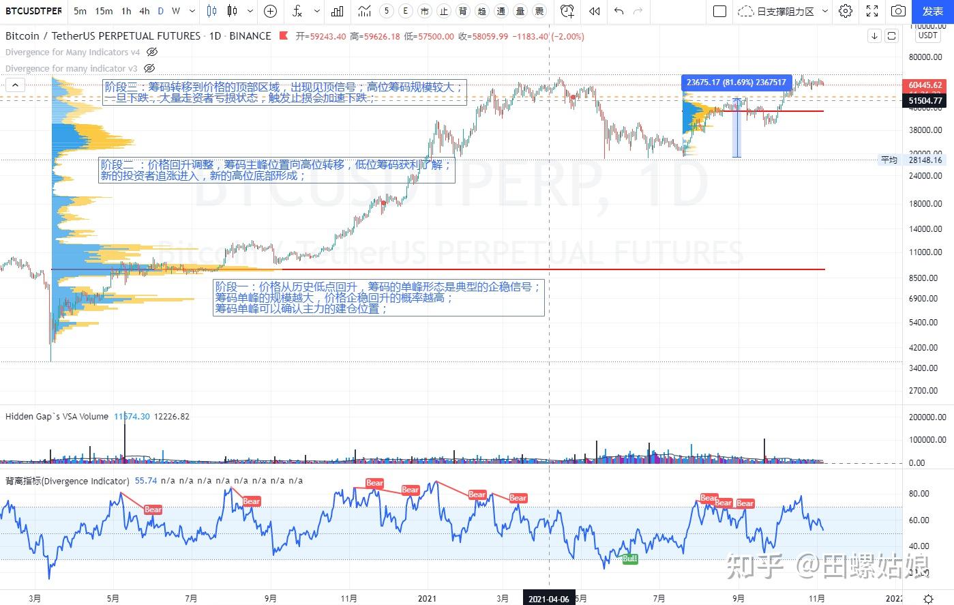The height and width of the screenshot is (605, 954).
Task: Open axis settings gear at bottom right
Action: [x=928, y=598]
